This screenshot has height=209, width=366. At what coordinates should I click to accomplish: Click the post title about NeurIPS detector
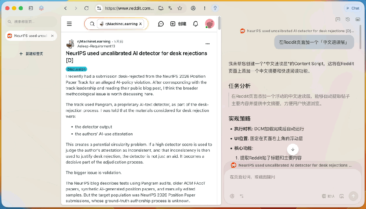click(x=136, y=57)
